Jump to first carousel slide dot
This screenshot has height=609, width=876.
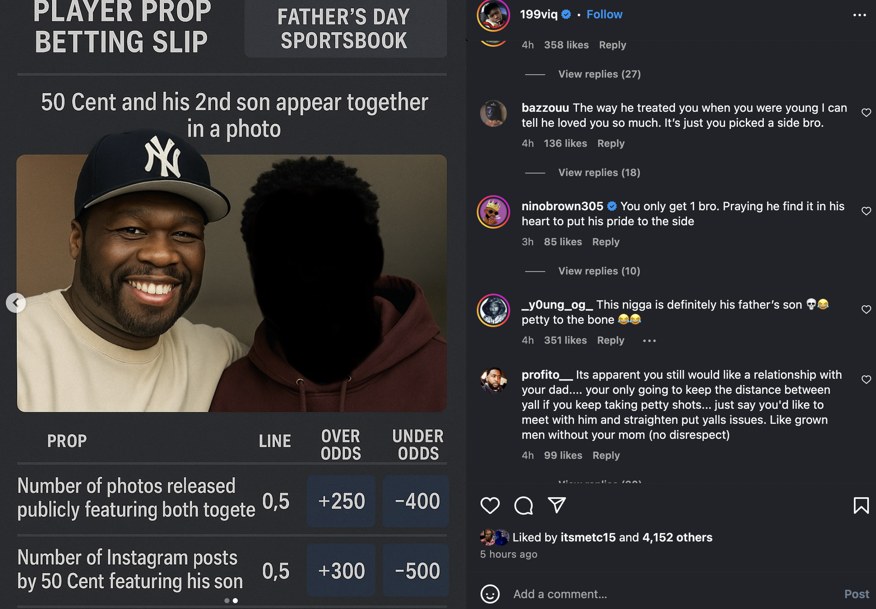[x=227, y=601]
